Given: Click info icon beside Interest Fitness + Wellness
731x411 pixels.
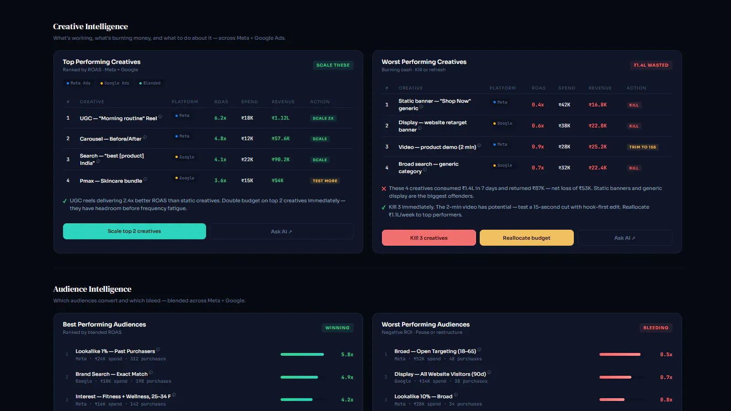Looking at the screenshot, I should 174,395.
